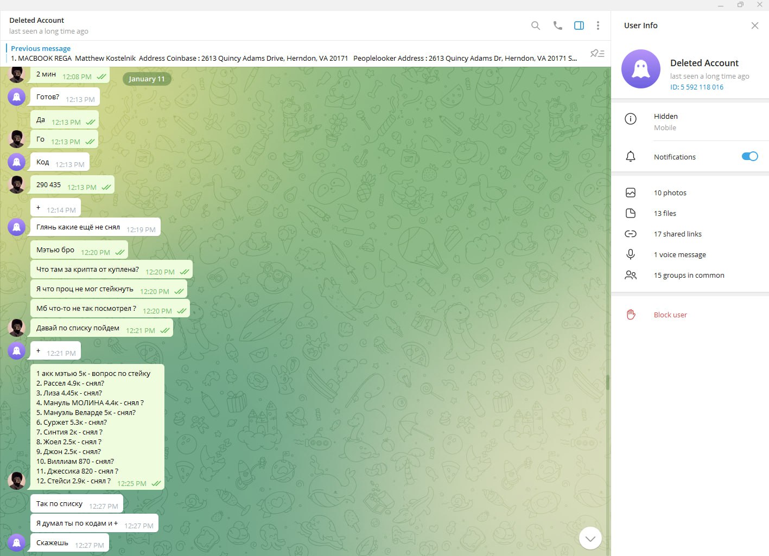Select the message '290 435'
This screenshot has width=769, height=556.
[x=72, y=186]
